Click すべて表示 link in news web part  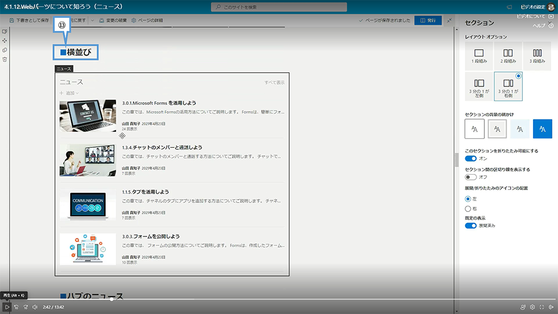click(x=275, y=83)
